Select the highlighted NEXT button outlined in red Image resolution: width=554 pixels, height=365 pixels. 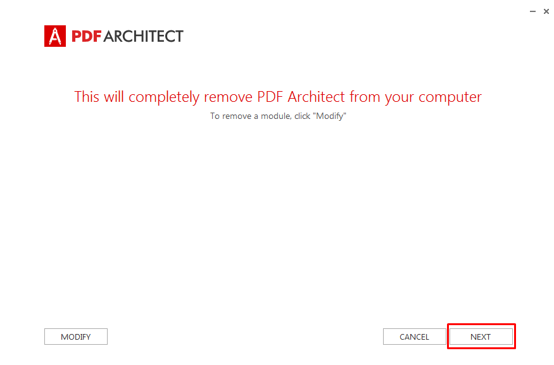pyautogui.click(x=481, y=337)
